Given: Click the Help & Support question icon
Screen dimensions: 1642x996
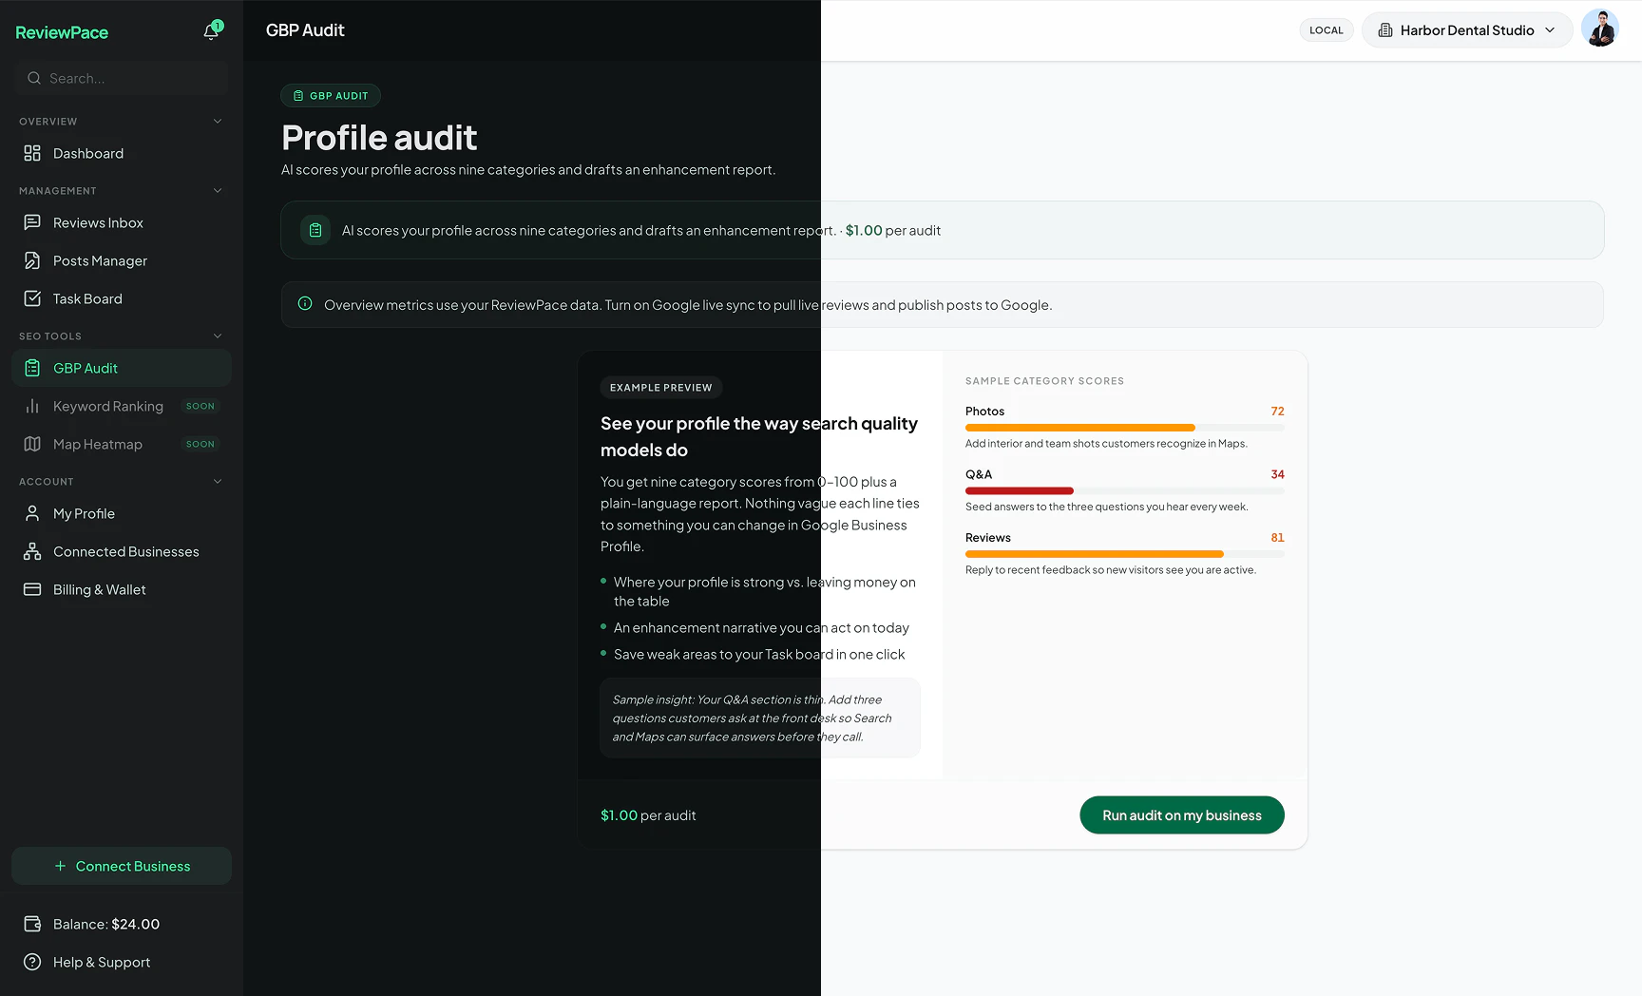Looking at the screenshot, I should click(x=32, y=962).
